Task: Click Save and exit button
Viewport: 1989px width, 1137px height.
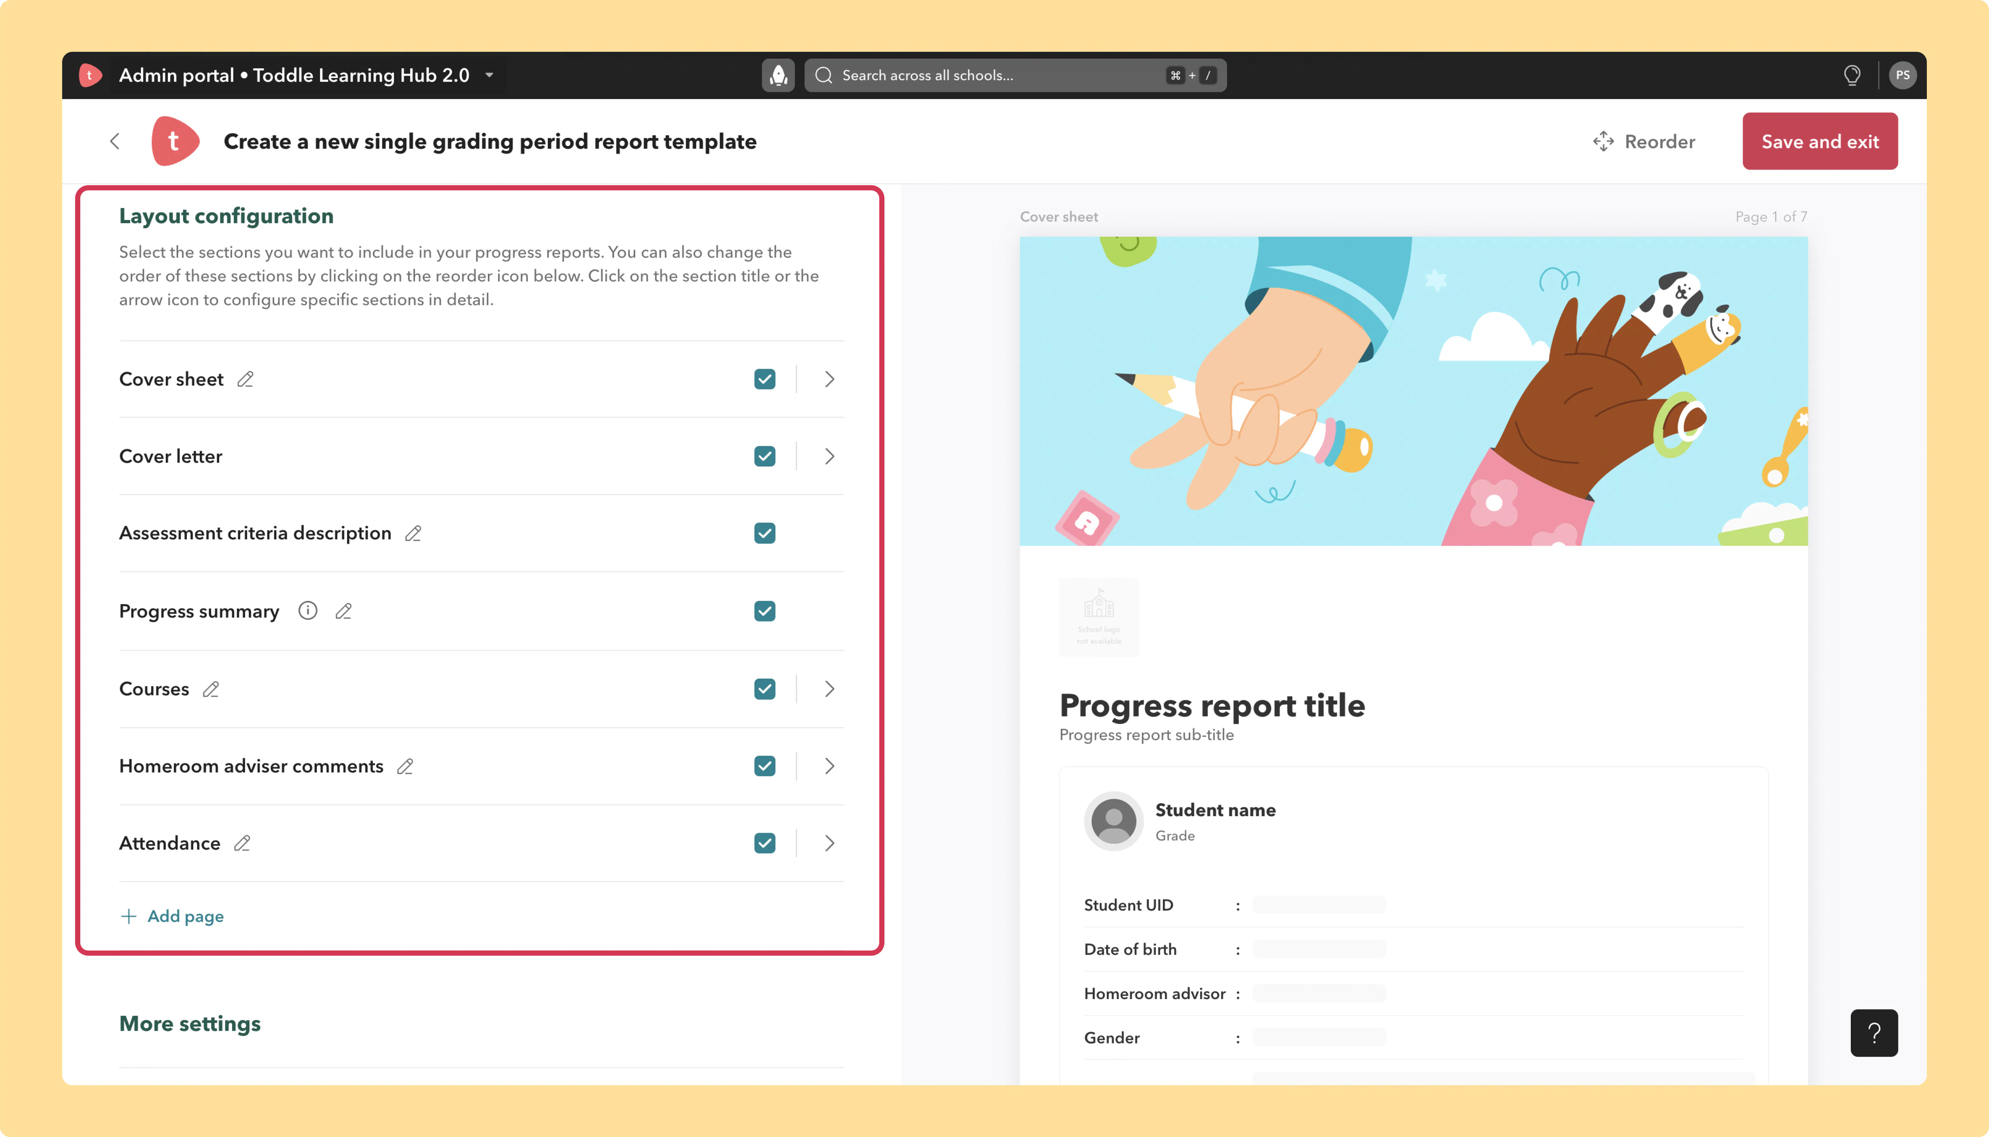Action: (1820, 141)
